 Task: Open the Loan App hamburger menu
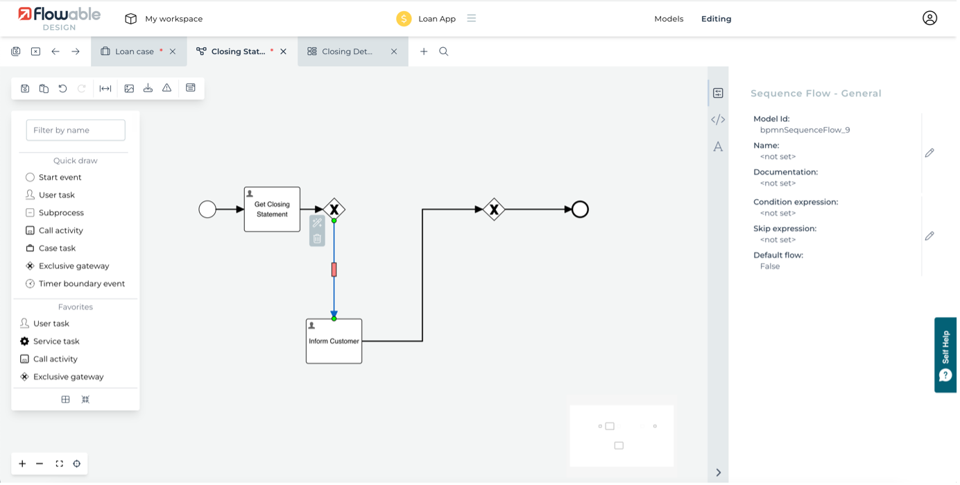pos(471,19)
